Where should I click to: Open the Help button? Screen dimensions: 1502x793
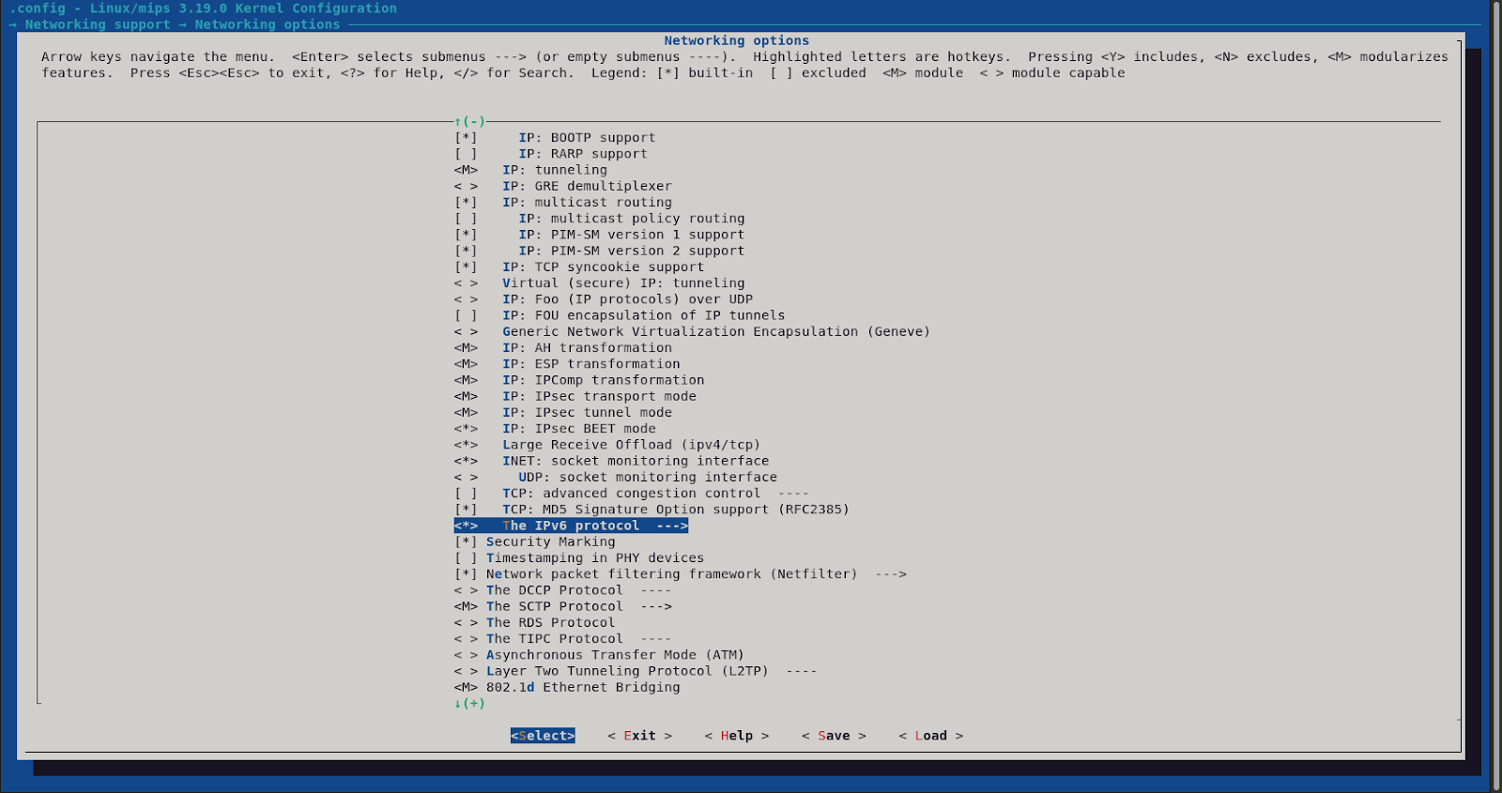click(x=737, y=736)
